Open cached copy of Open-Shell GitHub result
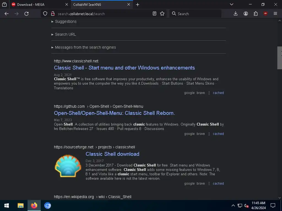The image size is (282, 211). [x=218, y=134]
